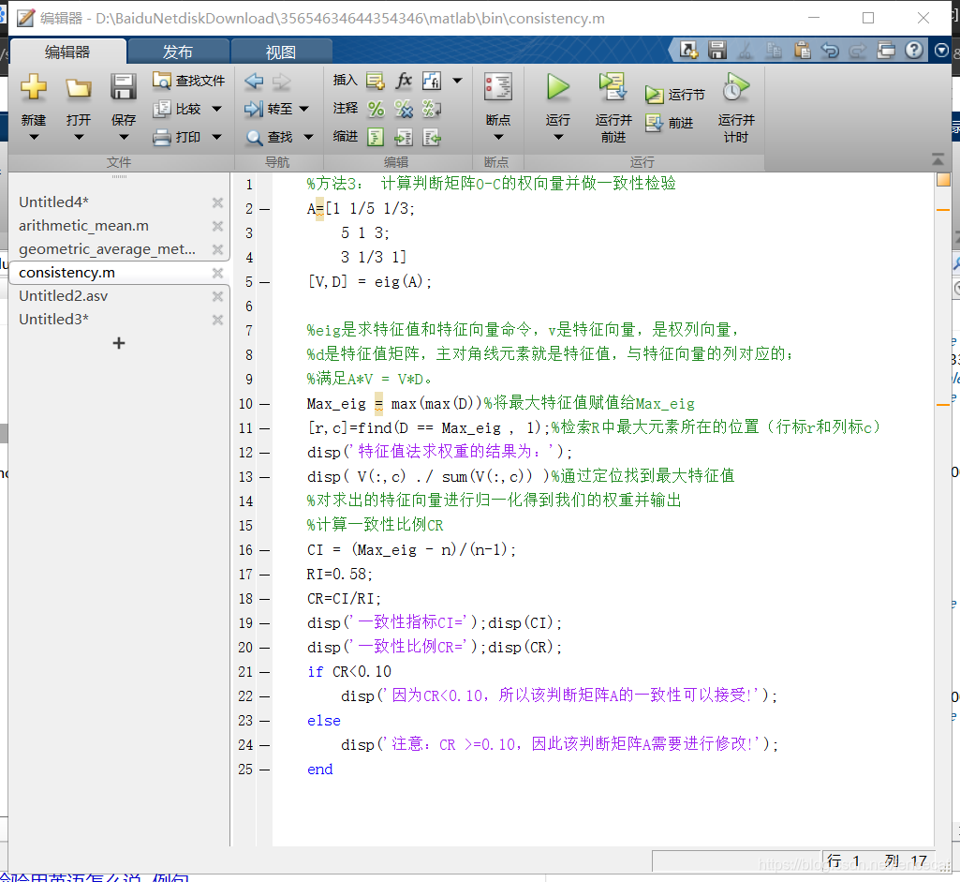
Task: Navigate back with the left arrow icon
Action: click(254, 81)
